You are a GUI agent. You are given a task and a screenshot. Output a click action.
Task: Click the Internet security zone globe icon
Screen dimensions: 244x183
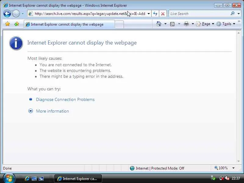coord(132,168)
